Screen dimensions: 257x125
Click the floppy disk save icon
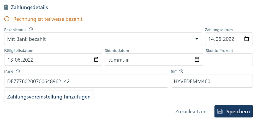[220, 111]
